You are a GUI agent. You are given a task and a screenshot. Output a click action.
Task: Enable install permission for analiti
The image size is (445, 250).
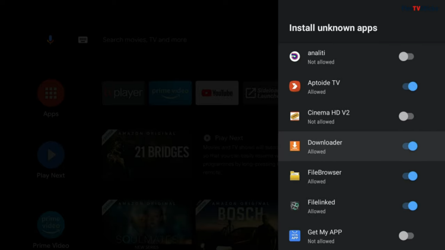coord(406,56)
